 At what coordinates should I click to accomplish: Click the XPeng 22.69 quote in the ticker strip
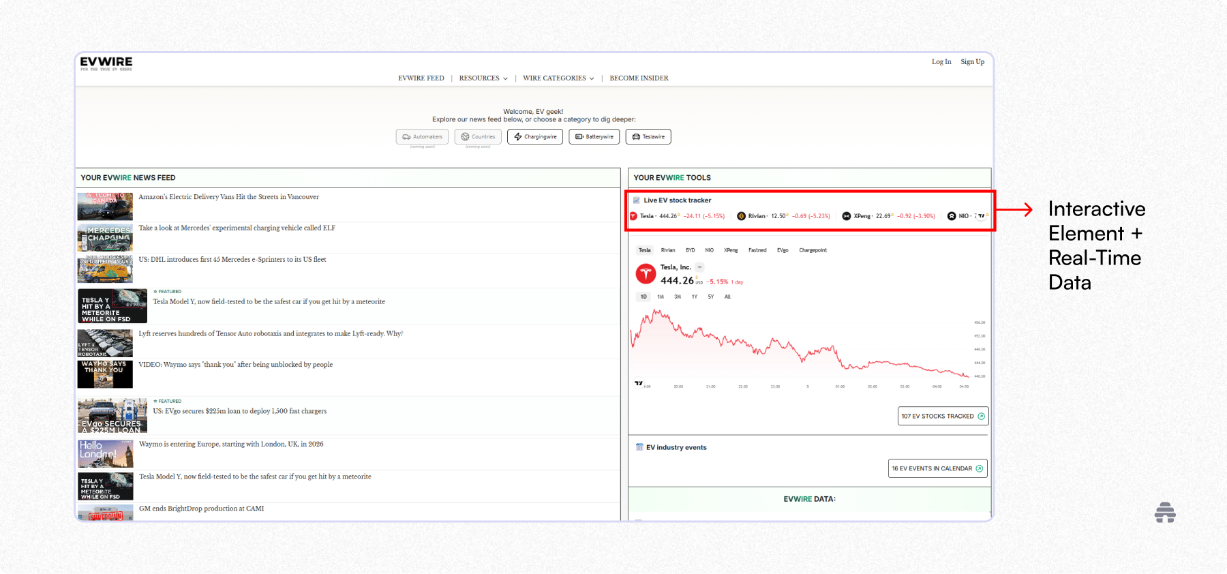coord(889,216)
